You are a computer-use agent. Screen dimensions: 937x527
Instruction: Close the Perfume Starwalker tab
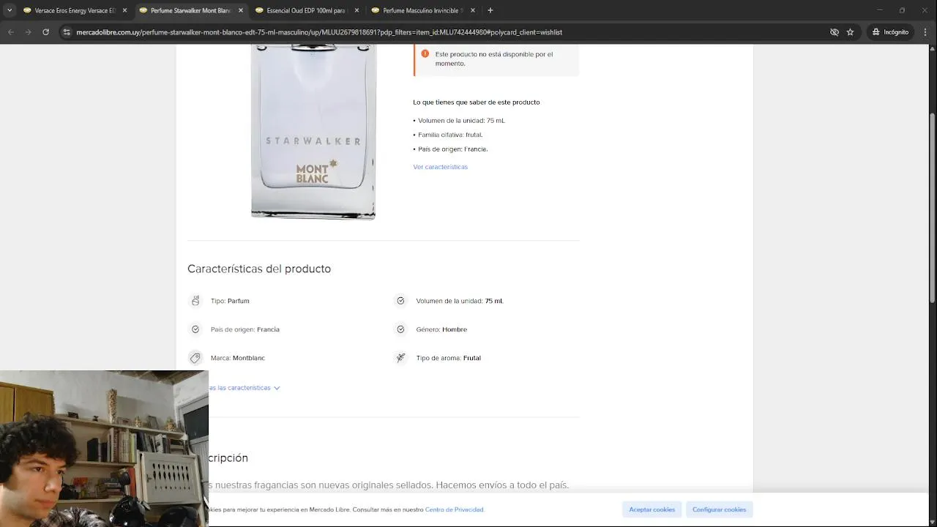tap(241, 10)
